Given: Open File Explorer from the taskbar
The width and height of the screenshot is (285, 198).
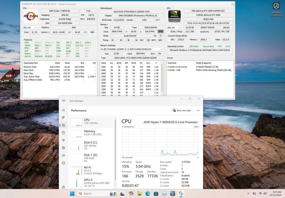Looking at the screenshot, I should click(139, 194).
